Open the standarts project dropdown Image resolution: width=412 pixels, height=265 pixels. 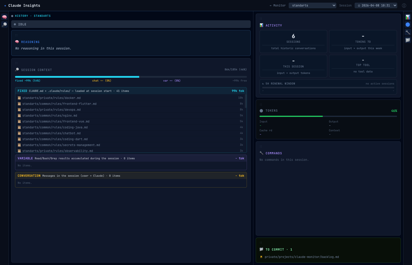click(x=313, y=6)
